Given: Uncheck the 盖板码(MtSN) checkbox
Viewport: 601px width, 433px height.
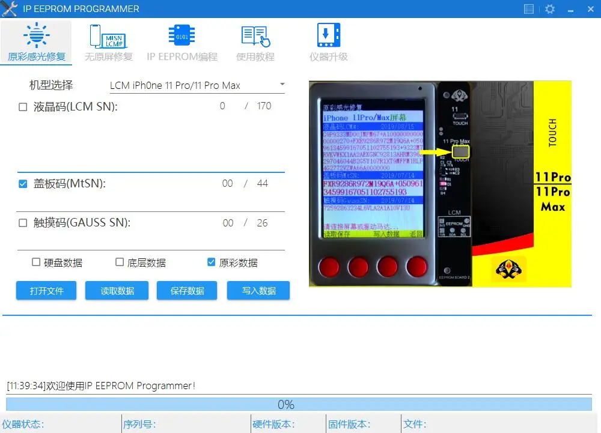Looking at the screenshot, I should pyautogui.click(x=23, y=184).
